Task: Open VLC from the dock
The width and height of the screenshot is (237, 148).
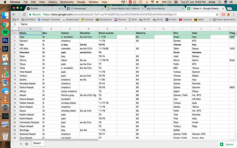Action: click(5, 99)
